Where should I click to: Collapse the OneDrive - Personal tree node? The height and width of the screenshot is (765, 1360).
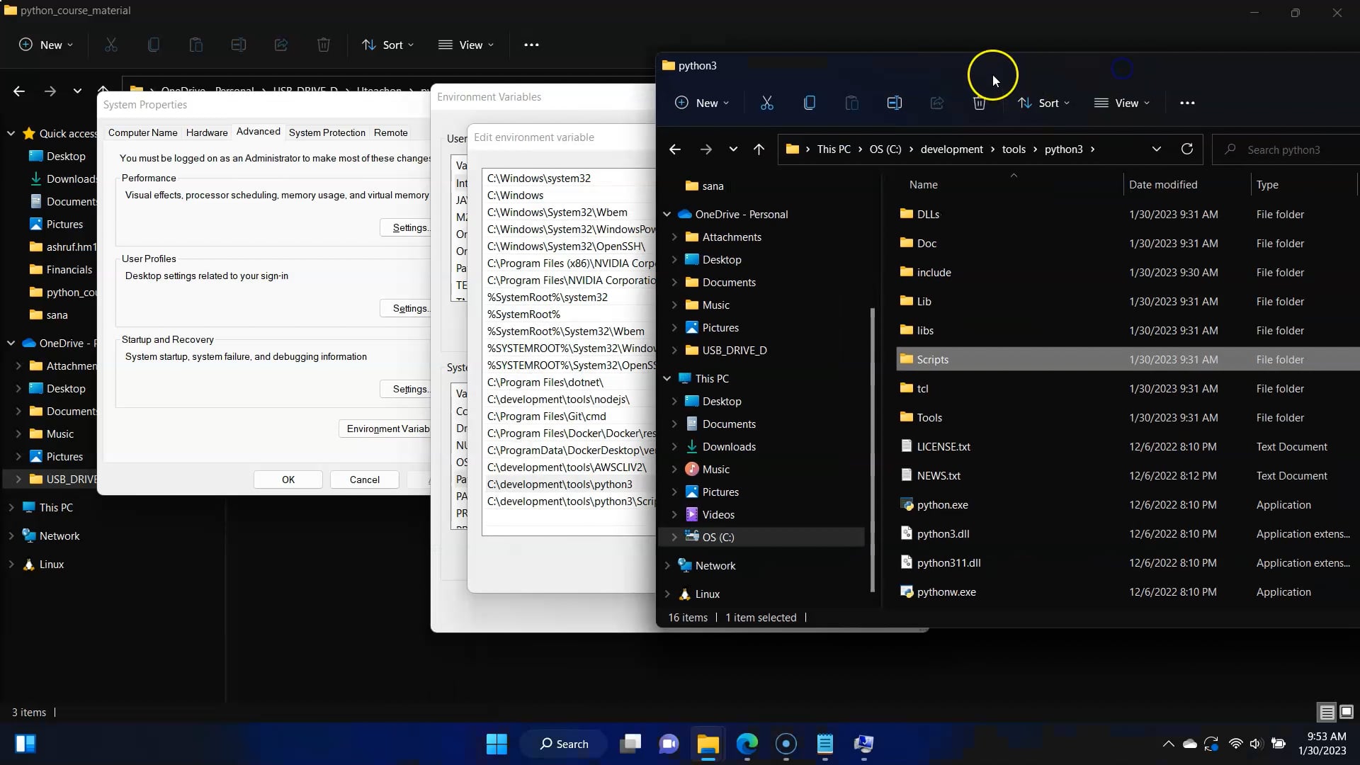(x=667, y=215)
